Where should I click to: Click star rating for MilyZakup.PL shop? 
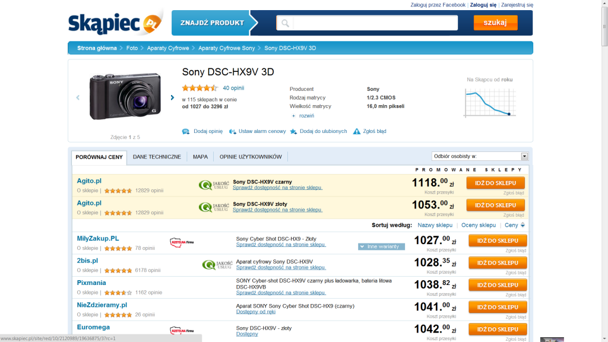pyautogui.click(x=118, y=248)
